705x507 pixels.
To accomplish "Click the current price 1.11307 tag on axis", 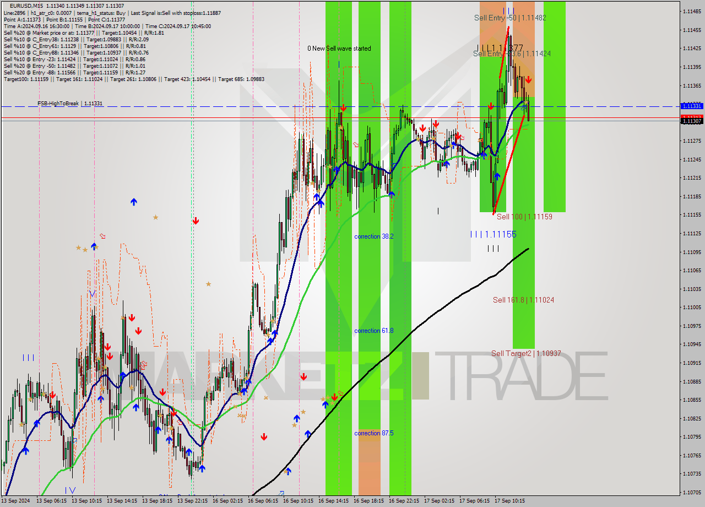I will coord(691,121).
